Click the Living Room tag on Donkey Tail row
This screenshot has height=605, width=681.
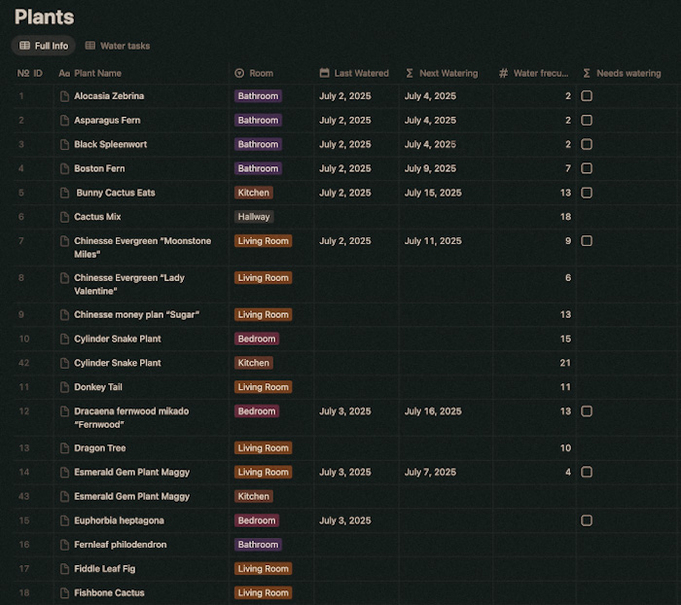point(264,387)
